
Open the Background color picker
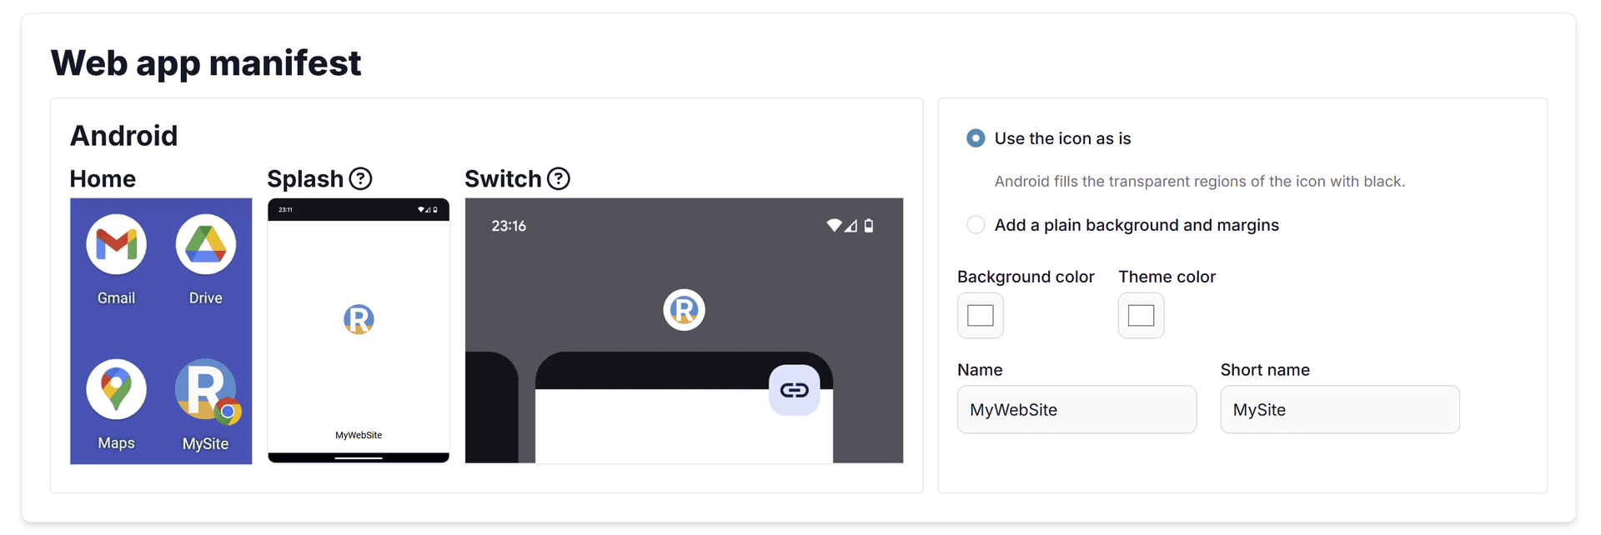[980, 316]
